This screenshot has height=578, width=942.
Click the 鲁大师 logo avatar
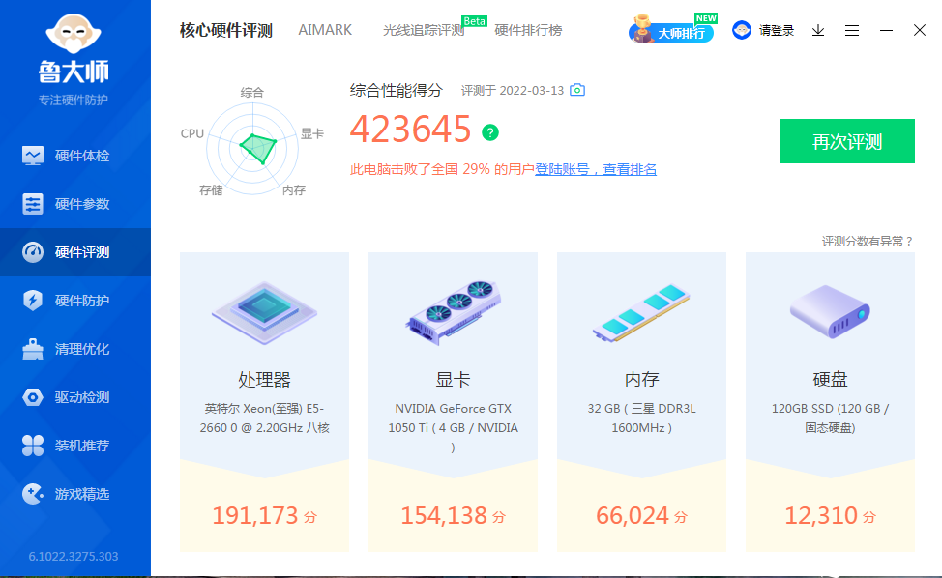[x=74, y=33]
